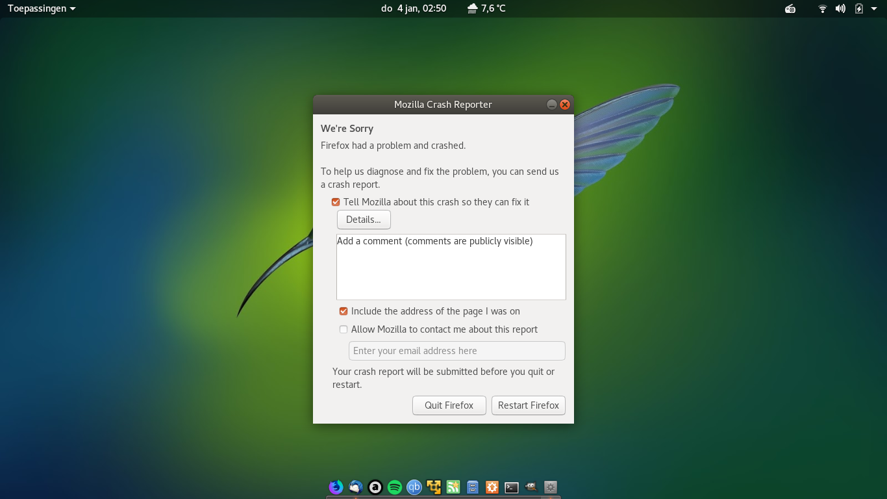Launch Firefox Nightly from the dock
This screenshot has width=887, height=499.
click(336, 487)
